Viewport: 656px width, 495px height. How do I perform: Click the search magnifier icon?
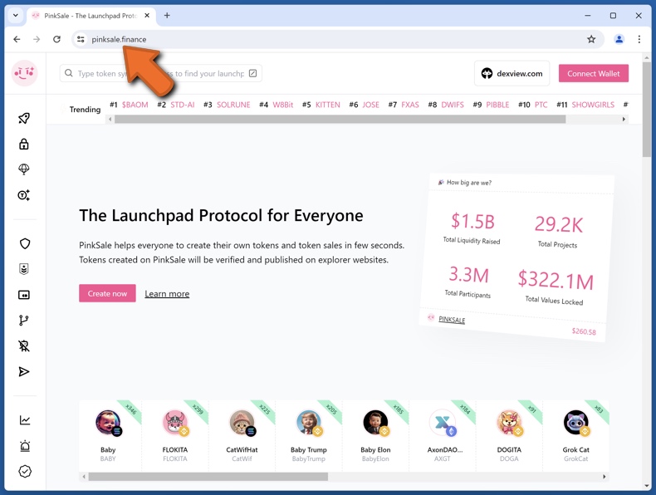[x=69, y=73]
